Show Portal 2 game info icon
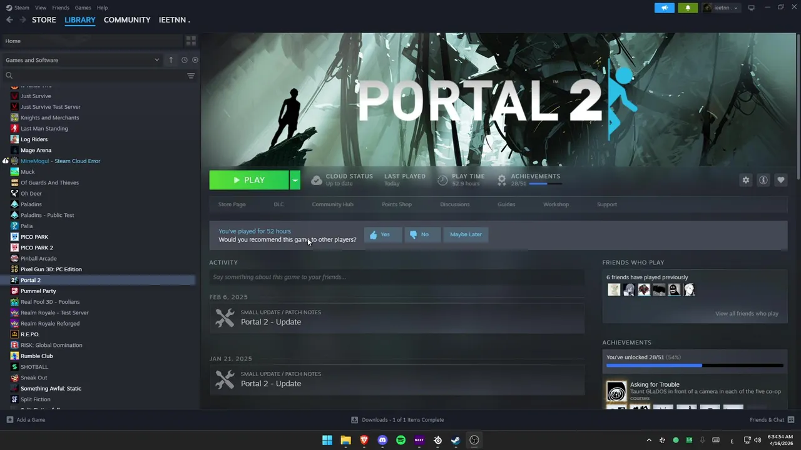This screenshot has height=450, width=801. point(763,180)
